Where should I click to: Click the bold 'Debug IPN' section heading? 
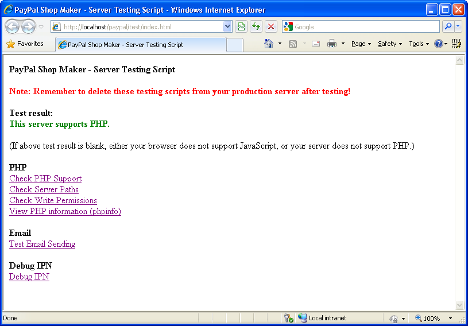(31, 266)
